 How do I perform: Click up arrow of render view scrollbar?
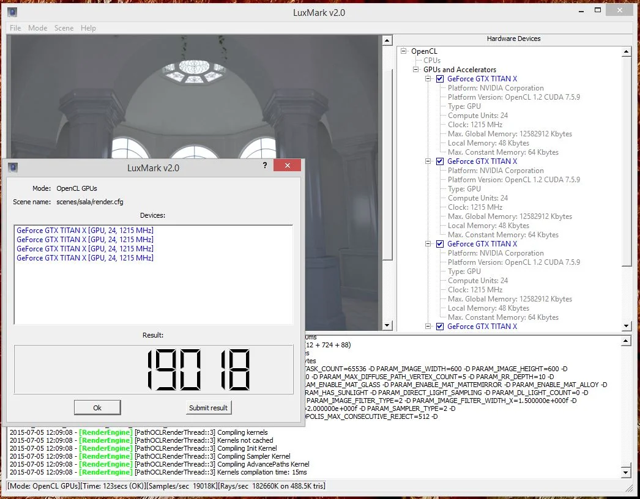click(x=387, y=40)
